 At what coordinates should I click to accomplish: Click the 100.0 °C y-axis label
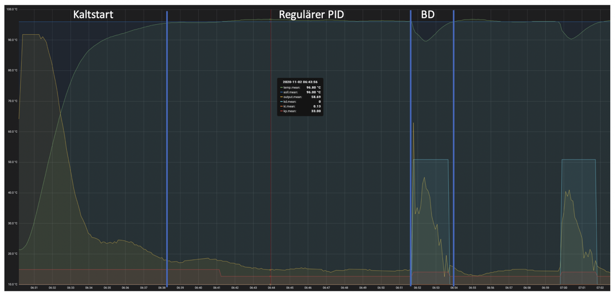pyautogui.click(x=12, y=9)
